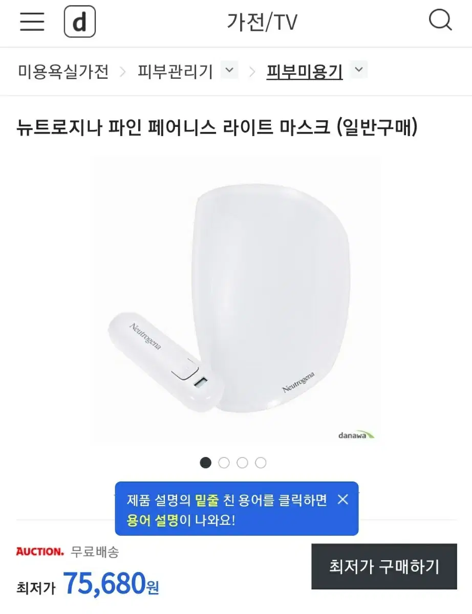The width and height of the screenshot is (472, 614).
Task: Click the danawa watermark on image
Action: (x=356, y=435)
